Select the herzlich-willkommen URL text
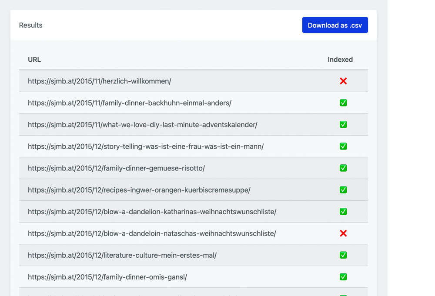435x296 pixels. [x=99, y=81]
